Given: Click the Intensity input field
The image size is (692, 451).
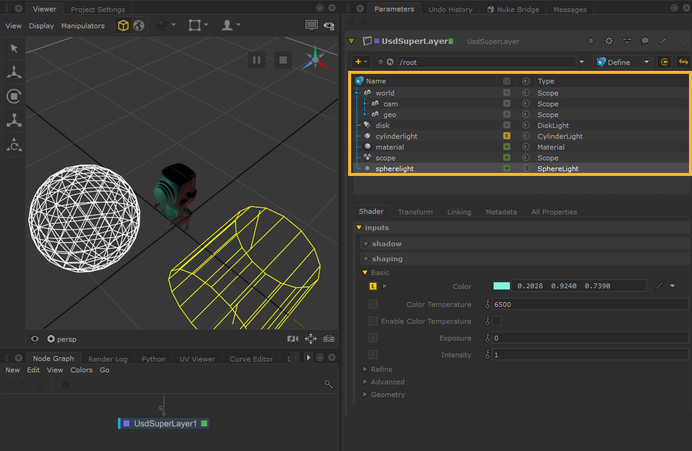Looking at the screenshot, I should pyautogui.click(x=589, y=355).
